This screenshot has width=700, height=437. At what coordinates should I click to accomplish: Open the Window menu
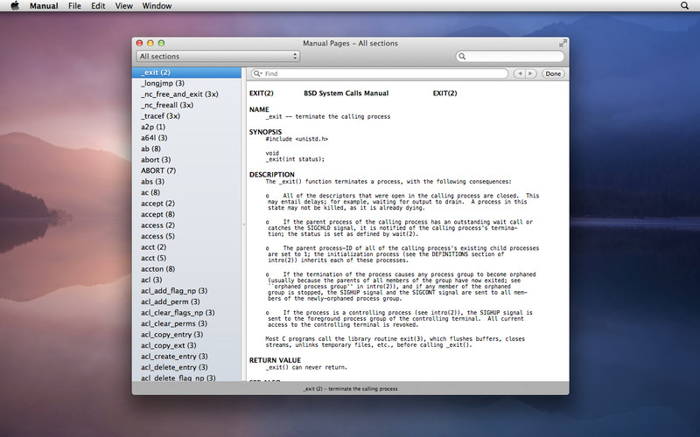pos(157,6)
